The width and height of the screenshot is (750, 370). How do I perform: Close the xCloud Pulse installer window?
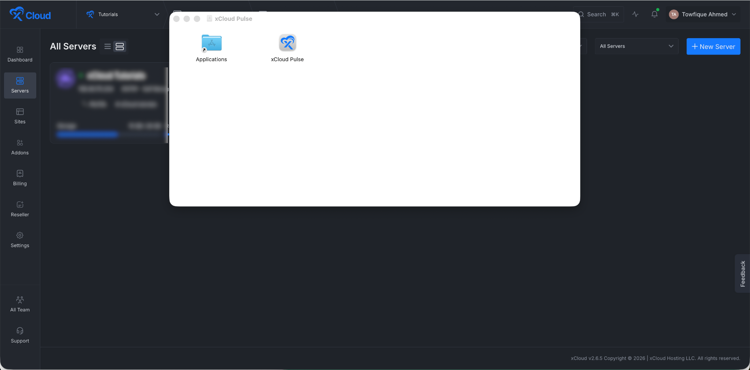177,19
